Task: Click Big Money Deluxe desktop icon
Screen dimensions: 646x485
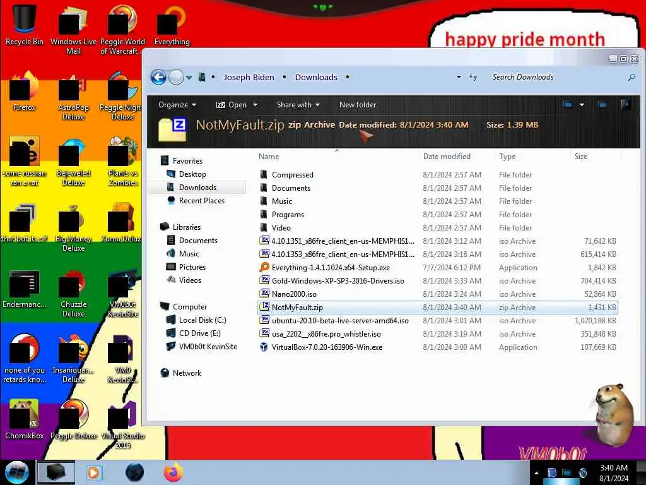Action: pos(73,227)
